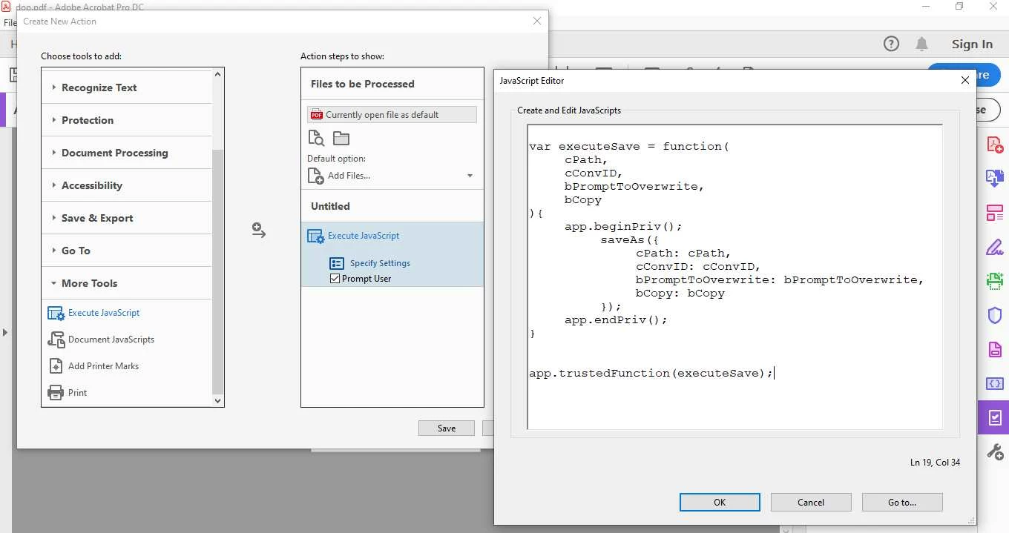Image resolution: width=1009 pixels, height=533 pixels.
Task: Open the notifications bell icon
Action: click(x=921, y=44)
